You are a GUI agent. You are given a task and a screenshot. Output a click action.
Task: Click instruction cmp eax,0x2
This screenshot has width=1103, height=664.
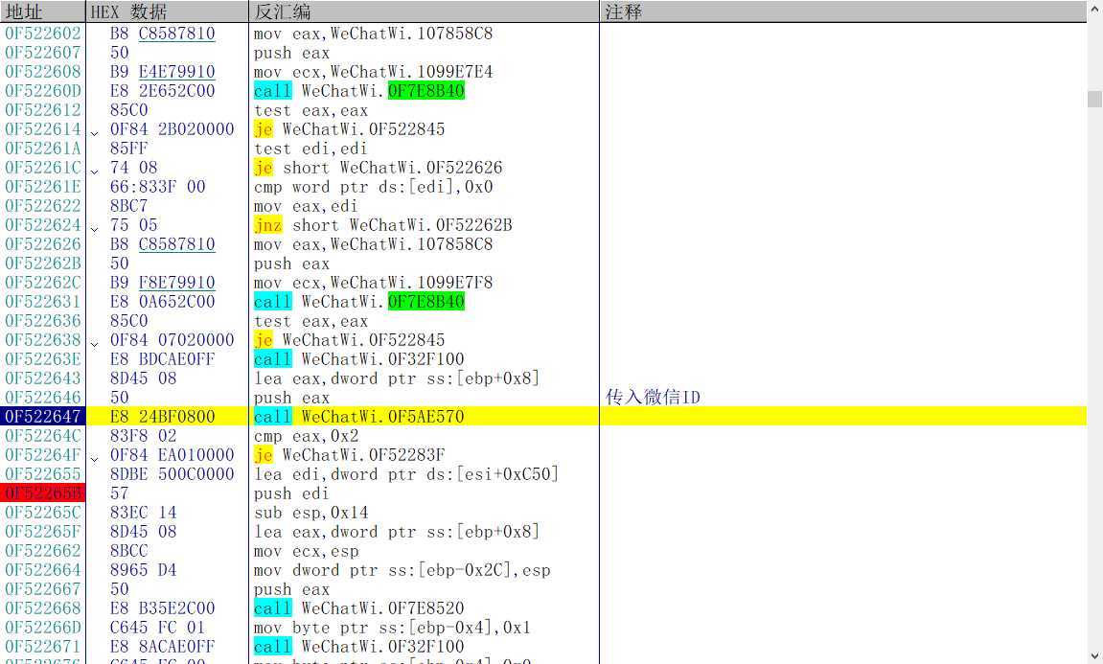coord(306,436)
